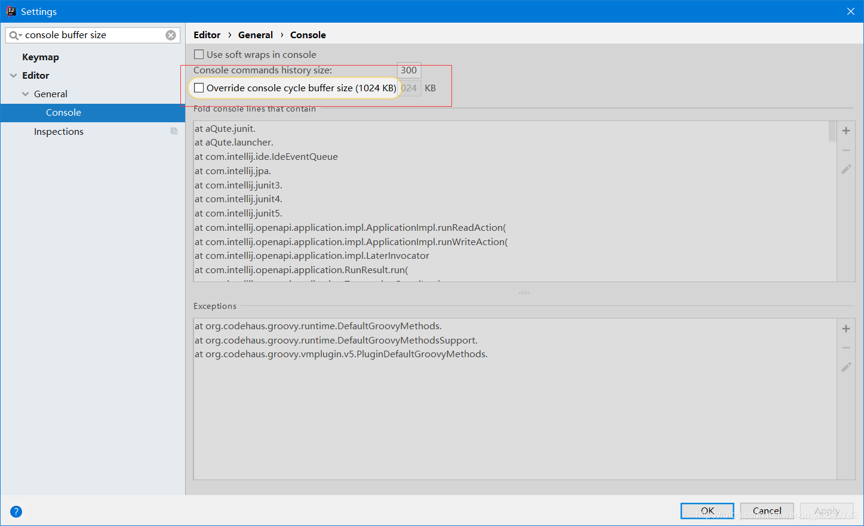Viewport: 864px width, 526px height.
Task: Select Keymap in settings tree
Action: pos(41,57)
